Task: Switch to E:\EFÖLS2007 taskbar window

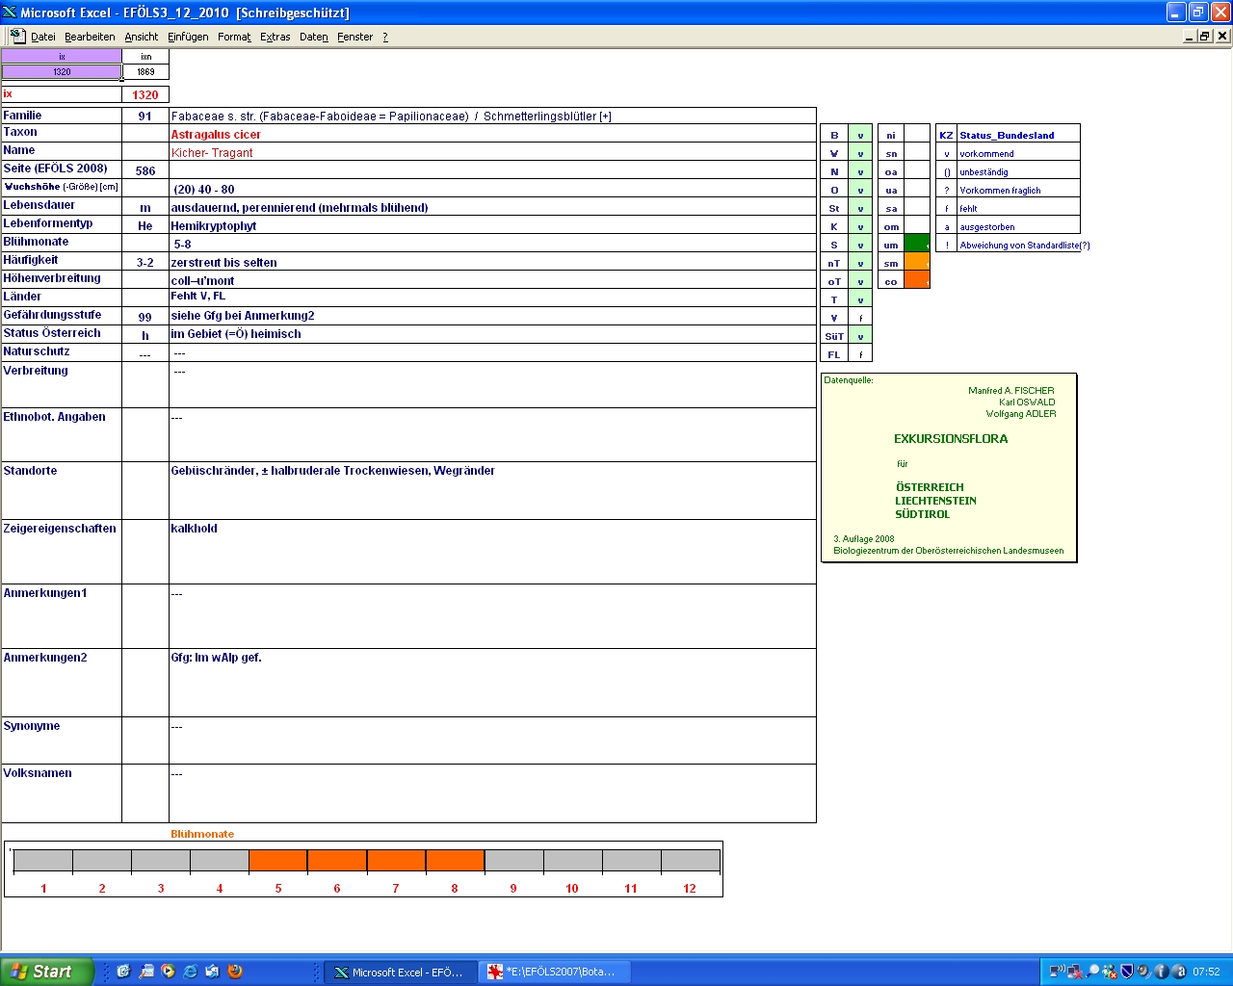Action: coord(554,972)
